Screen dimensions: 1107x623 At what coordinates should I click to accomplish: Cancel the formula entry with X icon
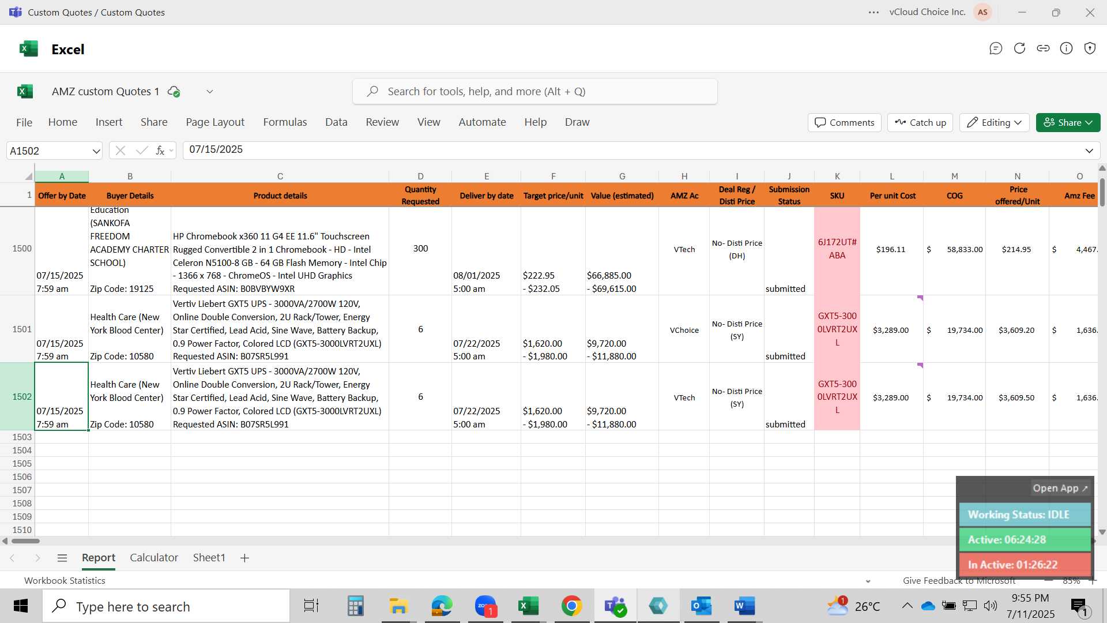click(x=120, y=151)
